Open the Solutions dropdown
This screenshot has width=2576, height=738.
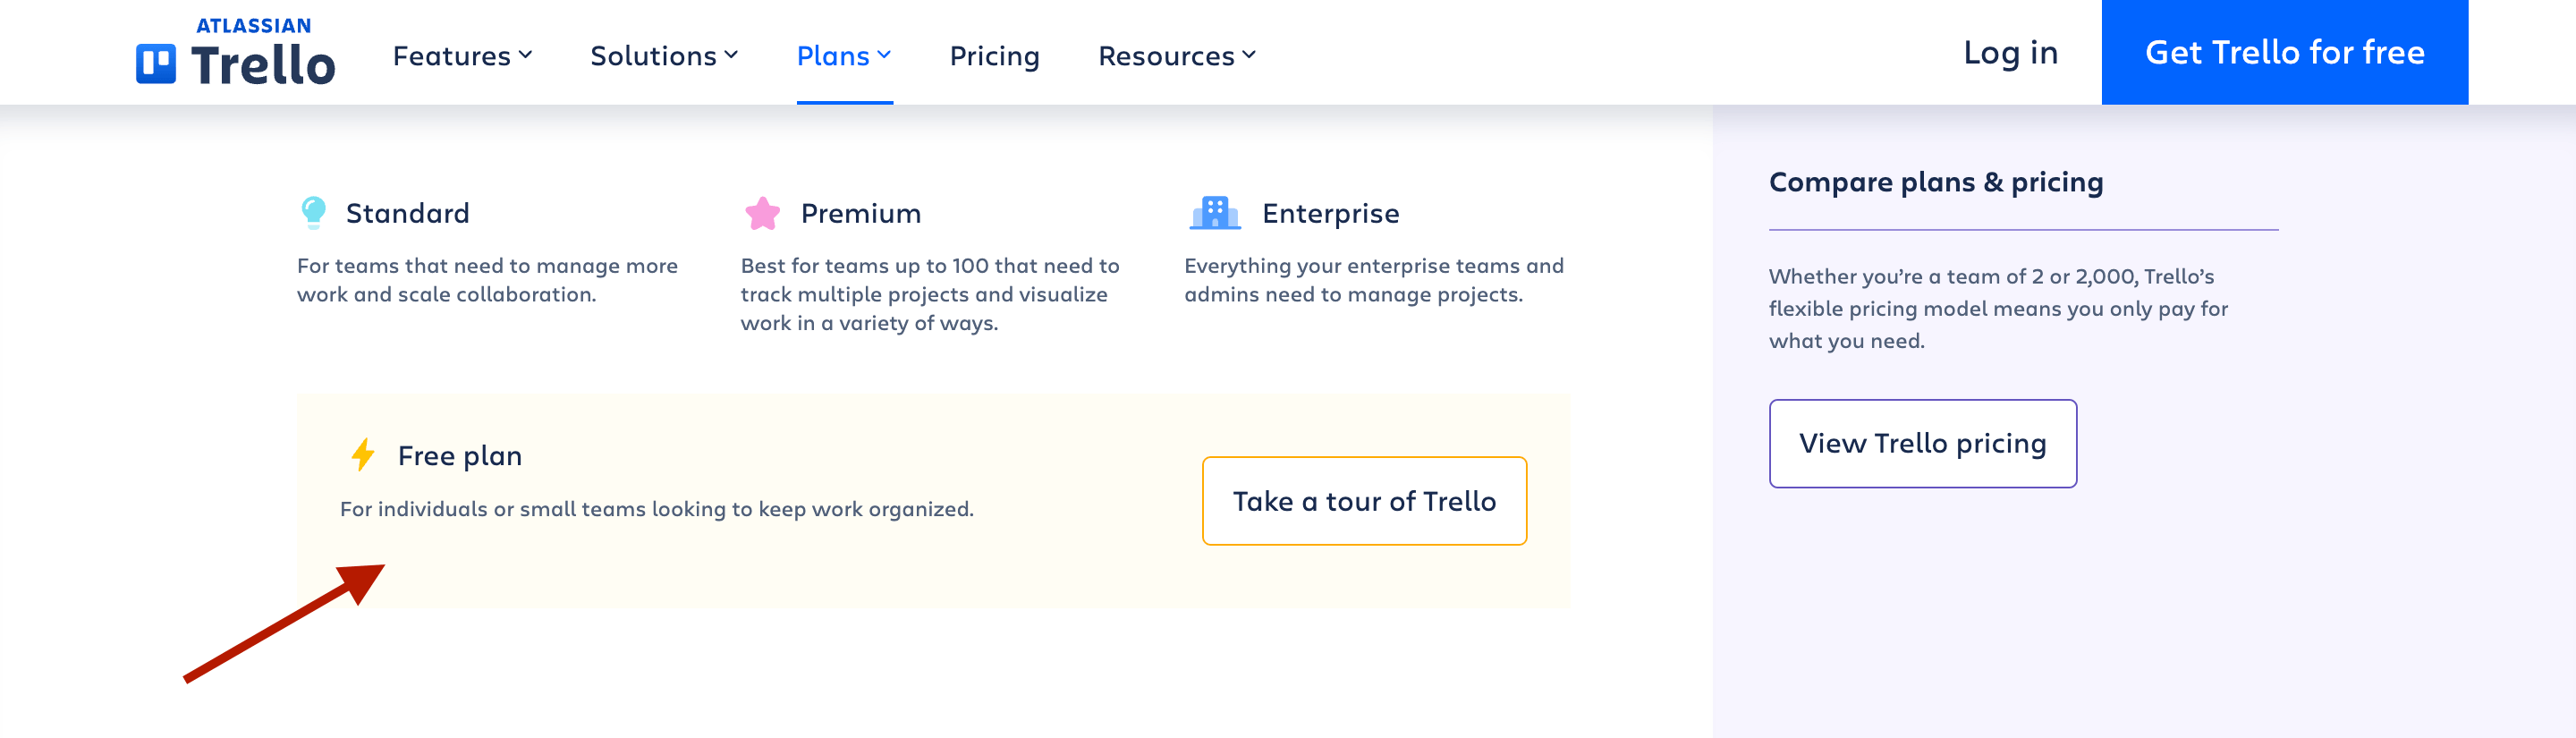pos(662,55)
